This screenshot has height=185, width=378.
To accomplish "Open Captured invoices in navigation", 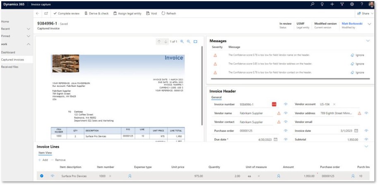I will coord(12,60).
